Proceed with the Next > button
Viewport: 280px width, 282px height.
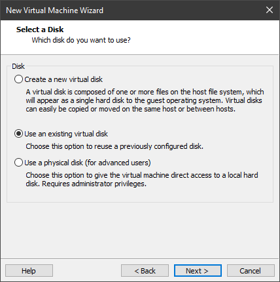pyautogui.click(x=198, y=271)
